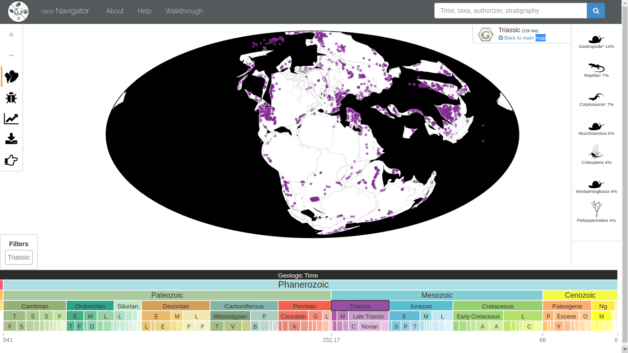
Task: Open the Walkthrough menu item
Action: click(x=184, y=11)
